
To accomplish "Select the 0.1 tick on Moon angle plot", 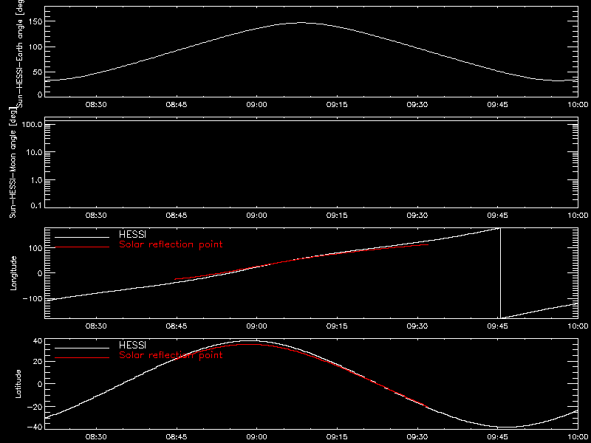I will [x=36, y=206].
